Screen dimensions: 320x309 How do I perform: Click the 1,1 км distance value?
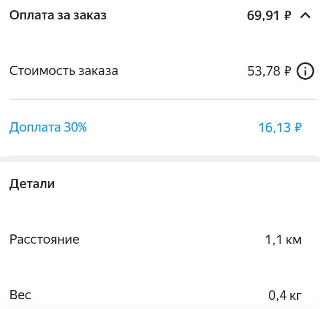click(283, 240)
